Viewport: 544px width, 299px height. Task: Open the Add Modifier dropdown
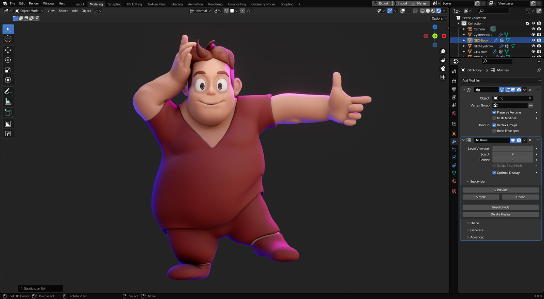click(501, 81)
